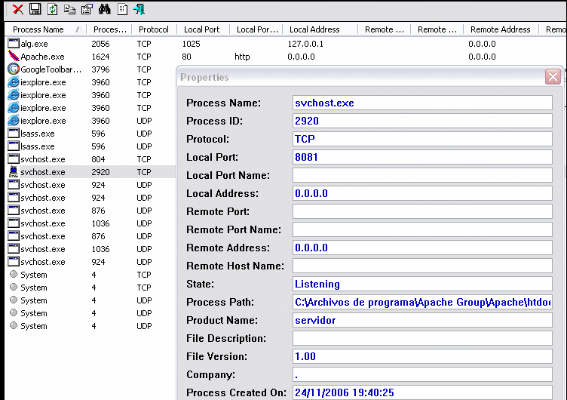
Task: Click the Local Port field showing 8081
Action: pos(422,157)
